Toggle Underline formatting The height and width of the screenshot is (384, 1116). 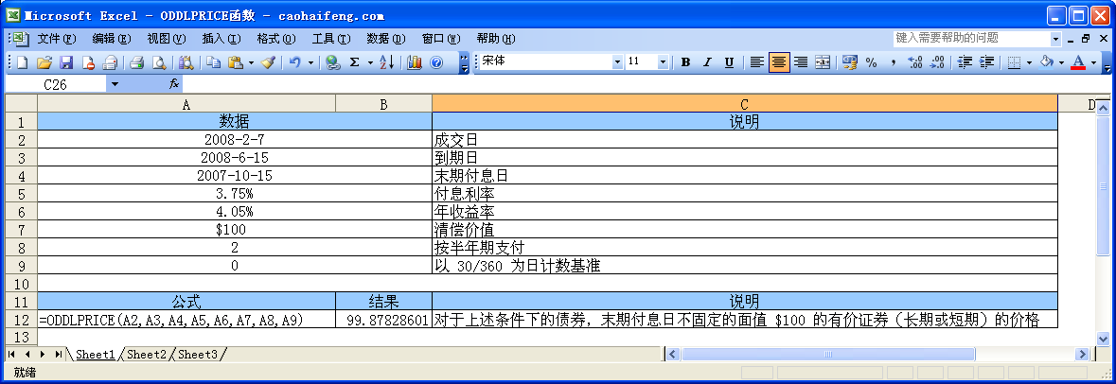click(x=730, y=62)
